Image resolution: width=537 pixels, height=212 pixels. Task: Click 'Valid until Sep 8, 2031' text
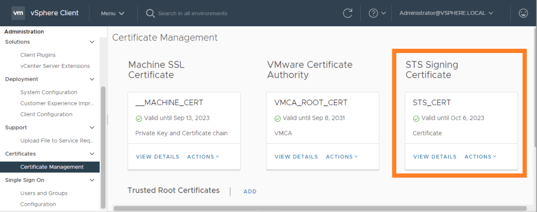point(314,118)
